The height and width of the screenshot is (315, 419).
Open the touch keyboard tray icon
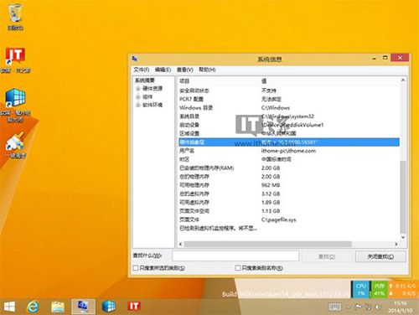tap(334, 307)
